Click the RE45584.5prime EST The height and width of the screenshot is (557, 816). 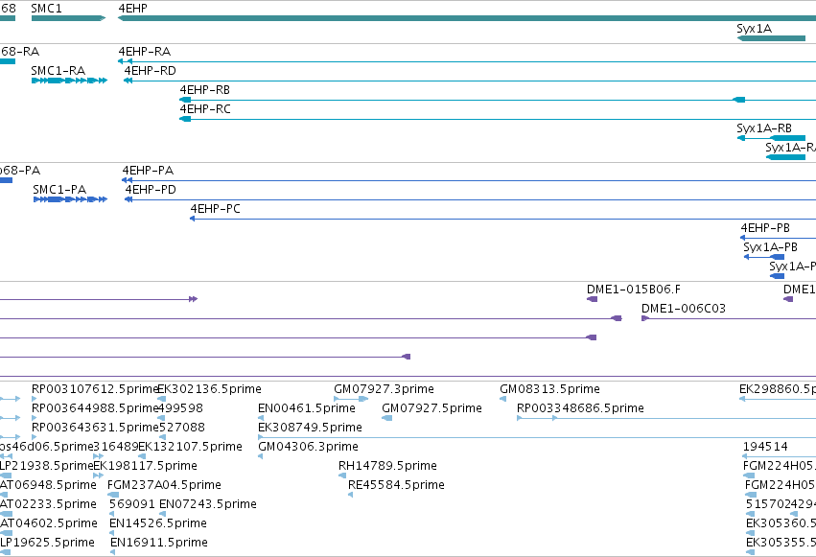pos(351,495)
